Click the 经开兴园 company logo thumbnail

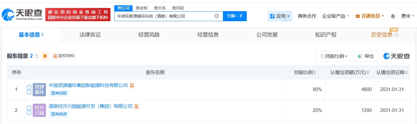point(39,110)
